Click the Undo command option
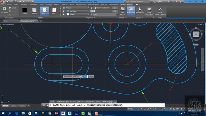The width and height of the screenshot is (206, 116). click(x=108, y=105)
